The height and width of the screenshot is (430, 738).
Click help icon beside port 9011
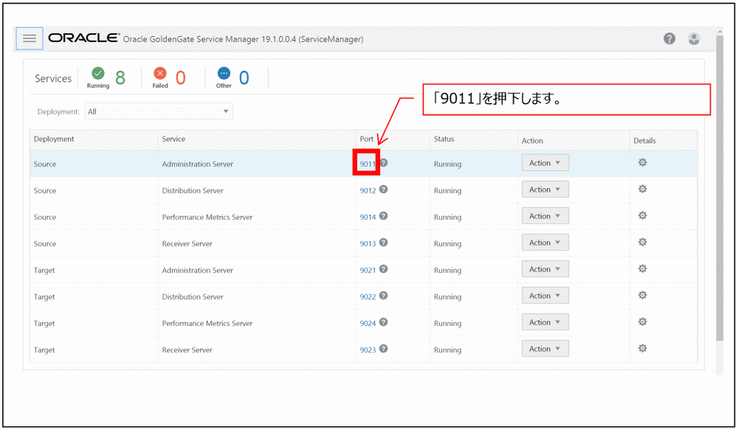coord(384,163)
